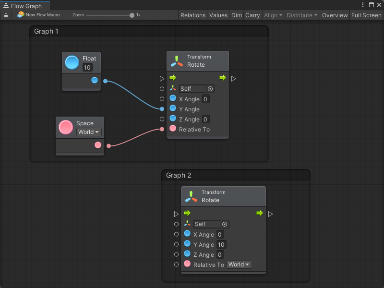Image resolution: width=384 pixels, height=288 pixels.
Task: Click the New Flow Macro icon
Action: [x=21, y=15]
